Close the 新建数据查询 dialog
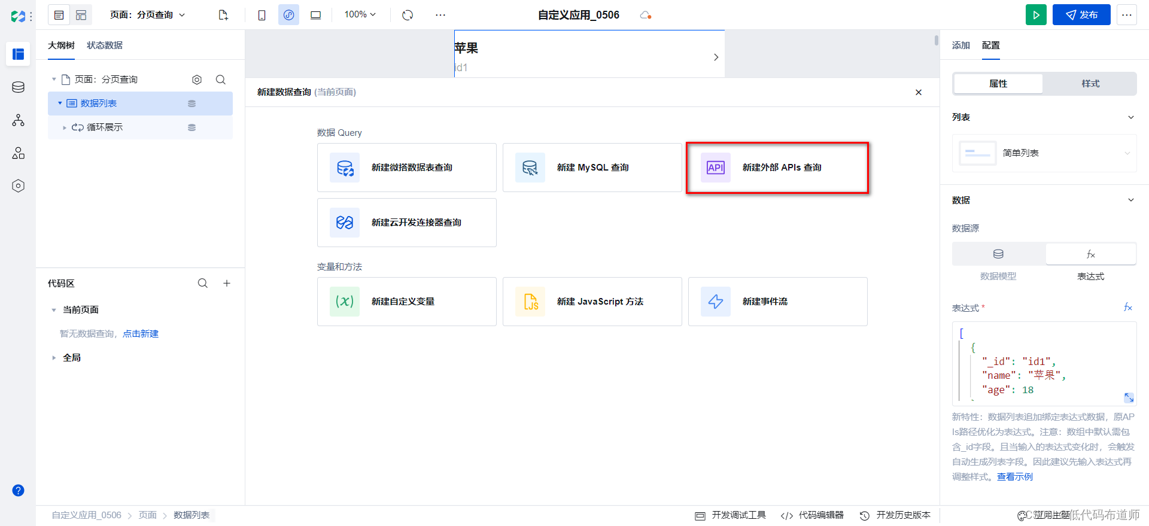Viewport: 1149px width, 526px height. (919, 92)
